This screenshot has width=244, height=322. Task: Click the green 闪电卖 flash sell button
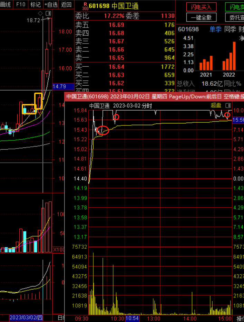click(x=235, y=7)
